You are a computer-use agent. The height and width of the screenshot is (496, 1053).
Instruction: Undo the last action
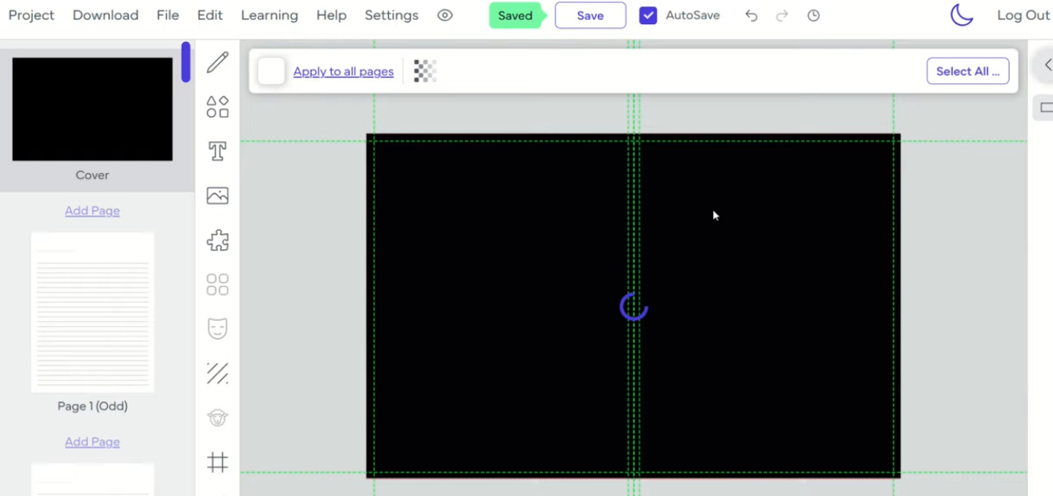[x=751, y=15]
